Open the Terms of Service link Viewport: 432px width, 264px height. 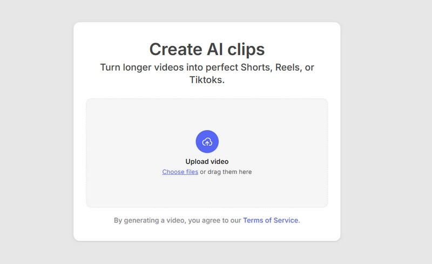[x=271, y=220]
